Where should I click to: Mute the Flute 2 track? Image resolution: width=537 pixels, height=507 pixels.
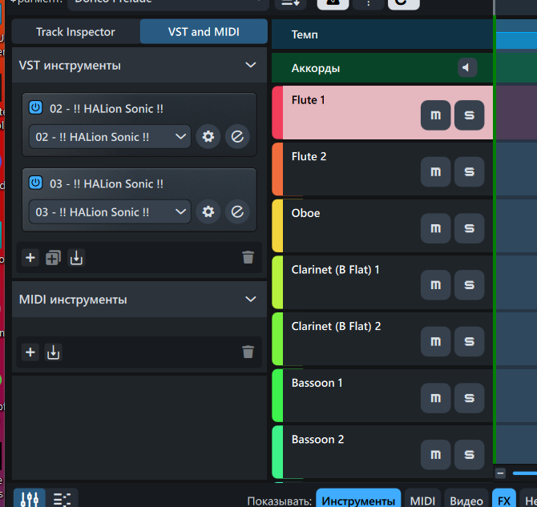tap(435, 172)
